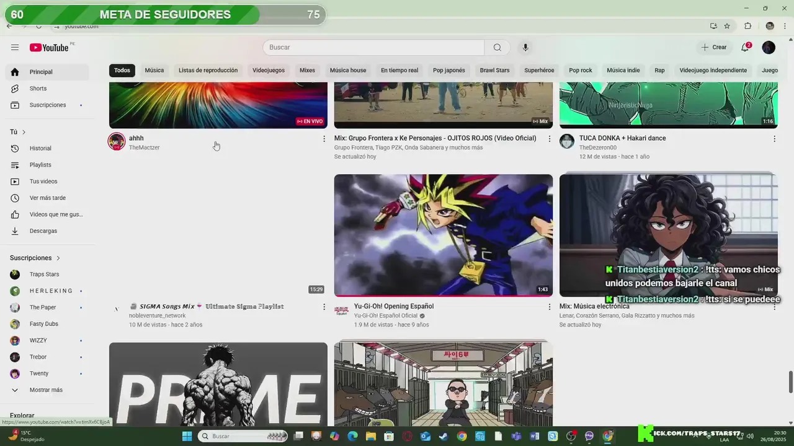Screen dimensions: 794x446
Task: Select the Brawl Stars filter chip
Action: click(494, 71)
